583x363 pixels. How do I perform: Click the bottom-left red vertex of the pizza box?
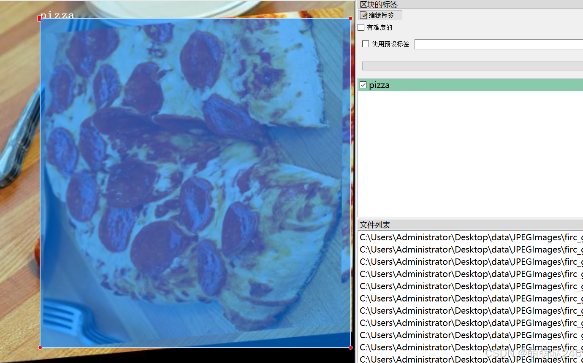40,347
